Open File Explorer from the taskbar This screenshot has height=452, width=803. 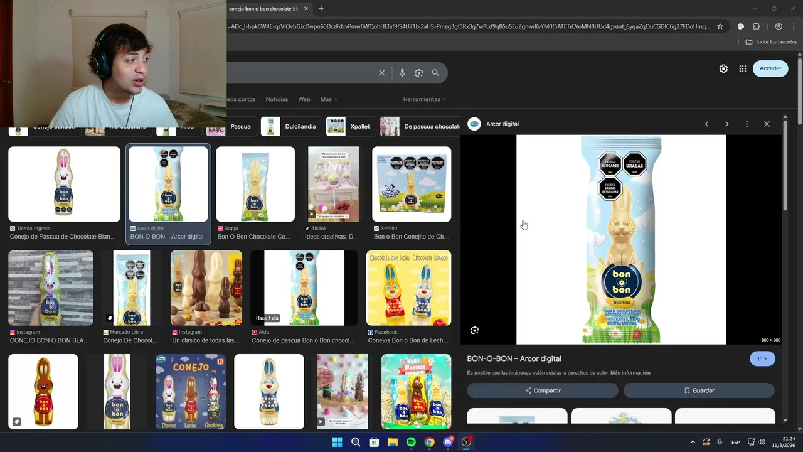point(393,442)
